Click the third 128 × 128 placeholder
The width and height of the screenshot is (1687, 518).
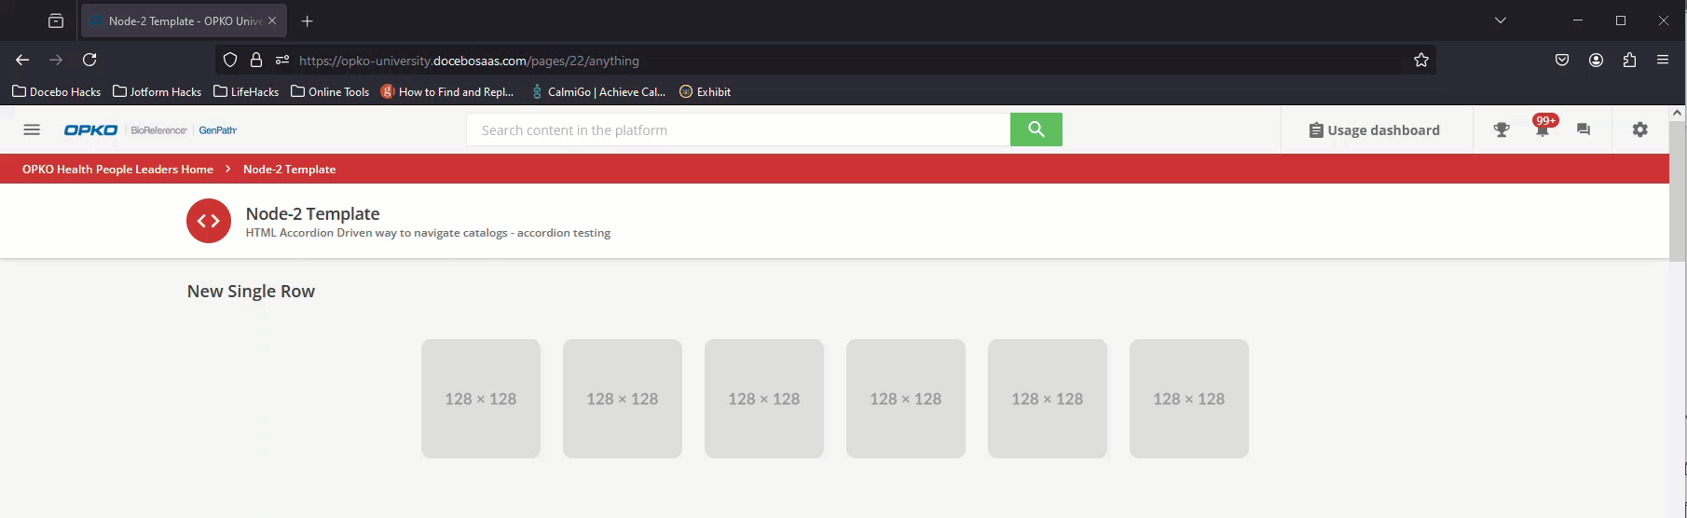[764, 399]
